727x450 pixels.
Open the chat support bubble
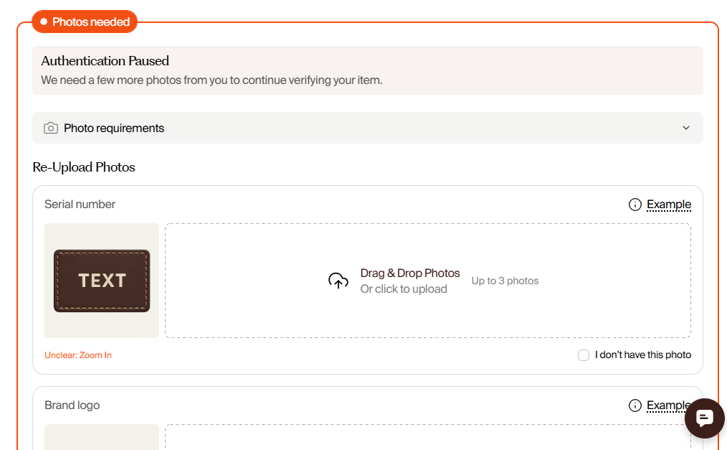point(704,418)
